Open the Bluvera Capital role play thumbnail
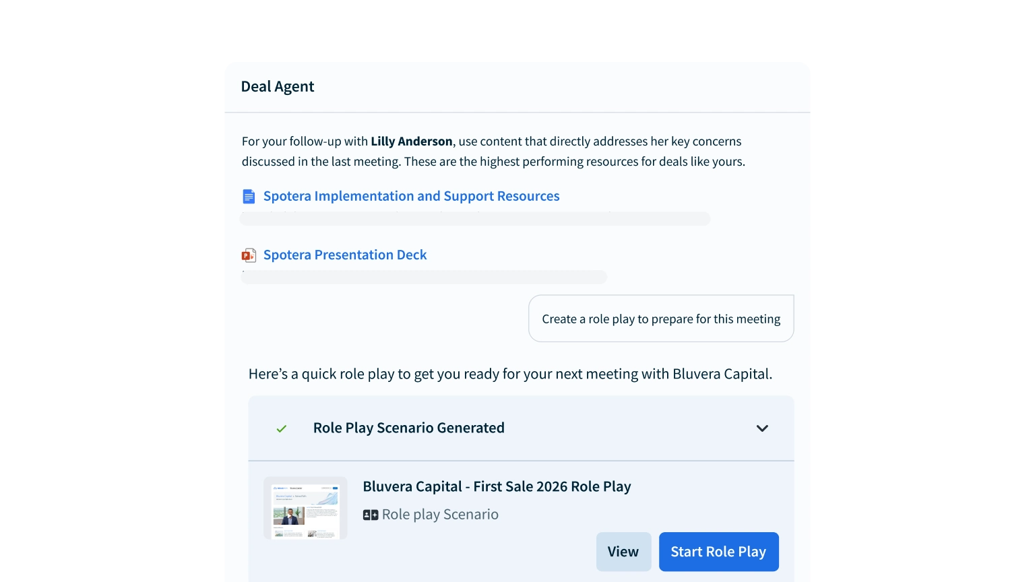 305,508
